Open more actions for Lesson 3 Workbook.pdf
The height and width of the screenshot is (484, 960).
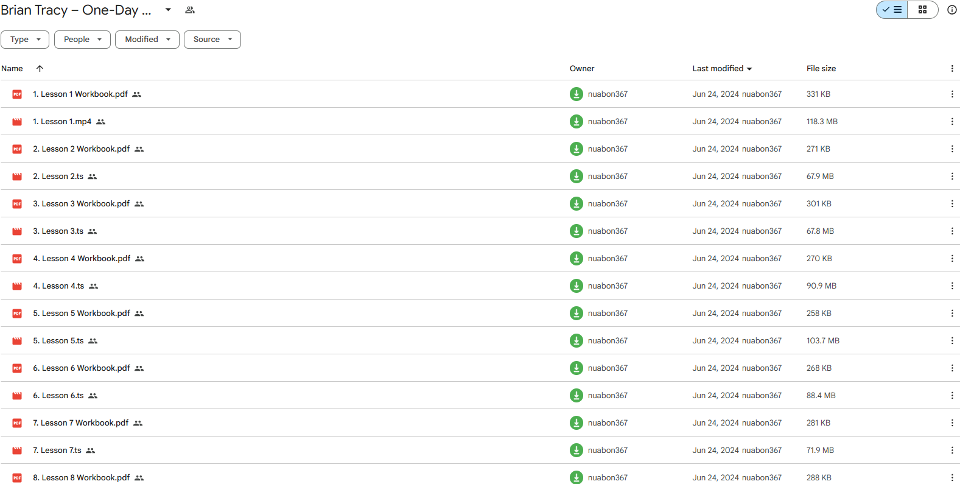click(952, 204)
